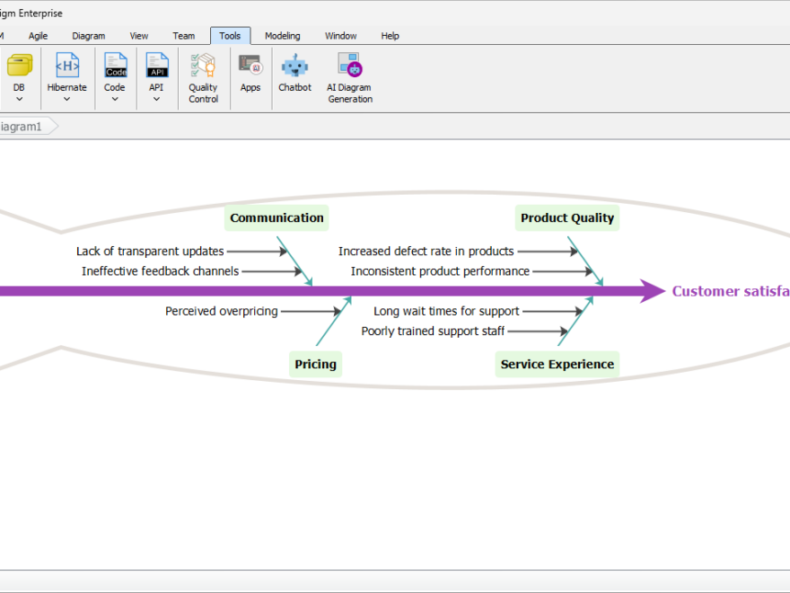Select the Communication category box

(x=276, y=217)
